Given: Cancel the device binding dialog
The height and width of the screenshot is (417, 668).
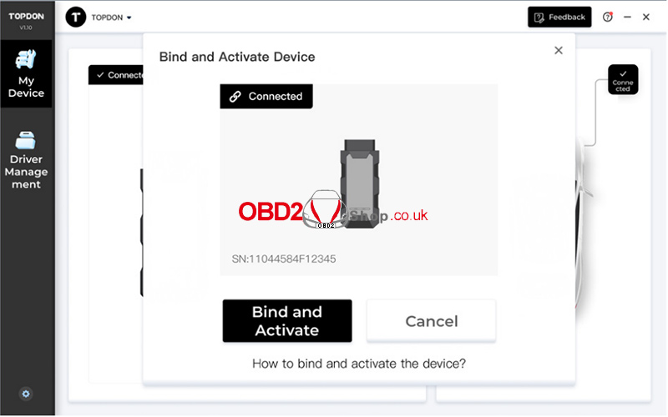Looking at the screenshot, I should click(431, 321).
